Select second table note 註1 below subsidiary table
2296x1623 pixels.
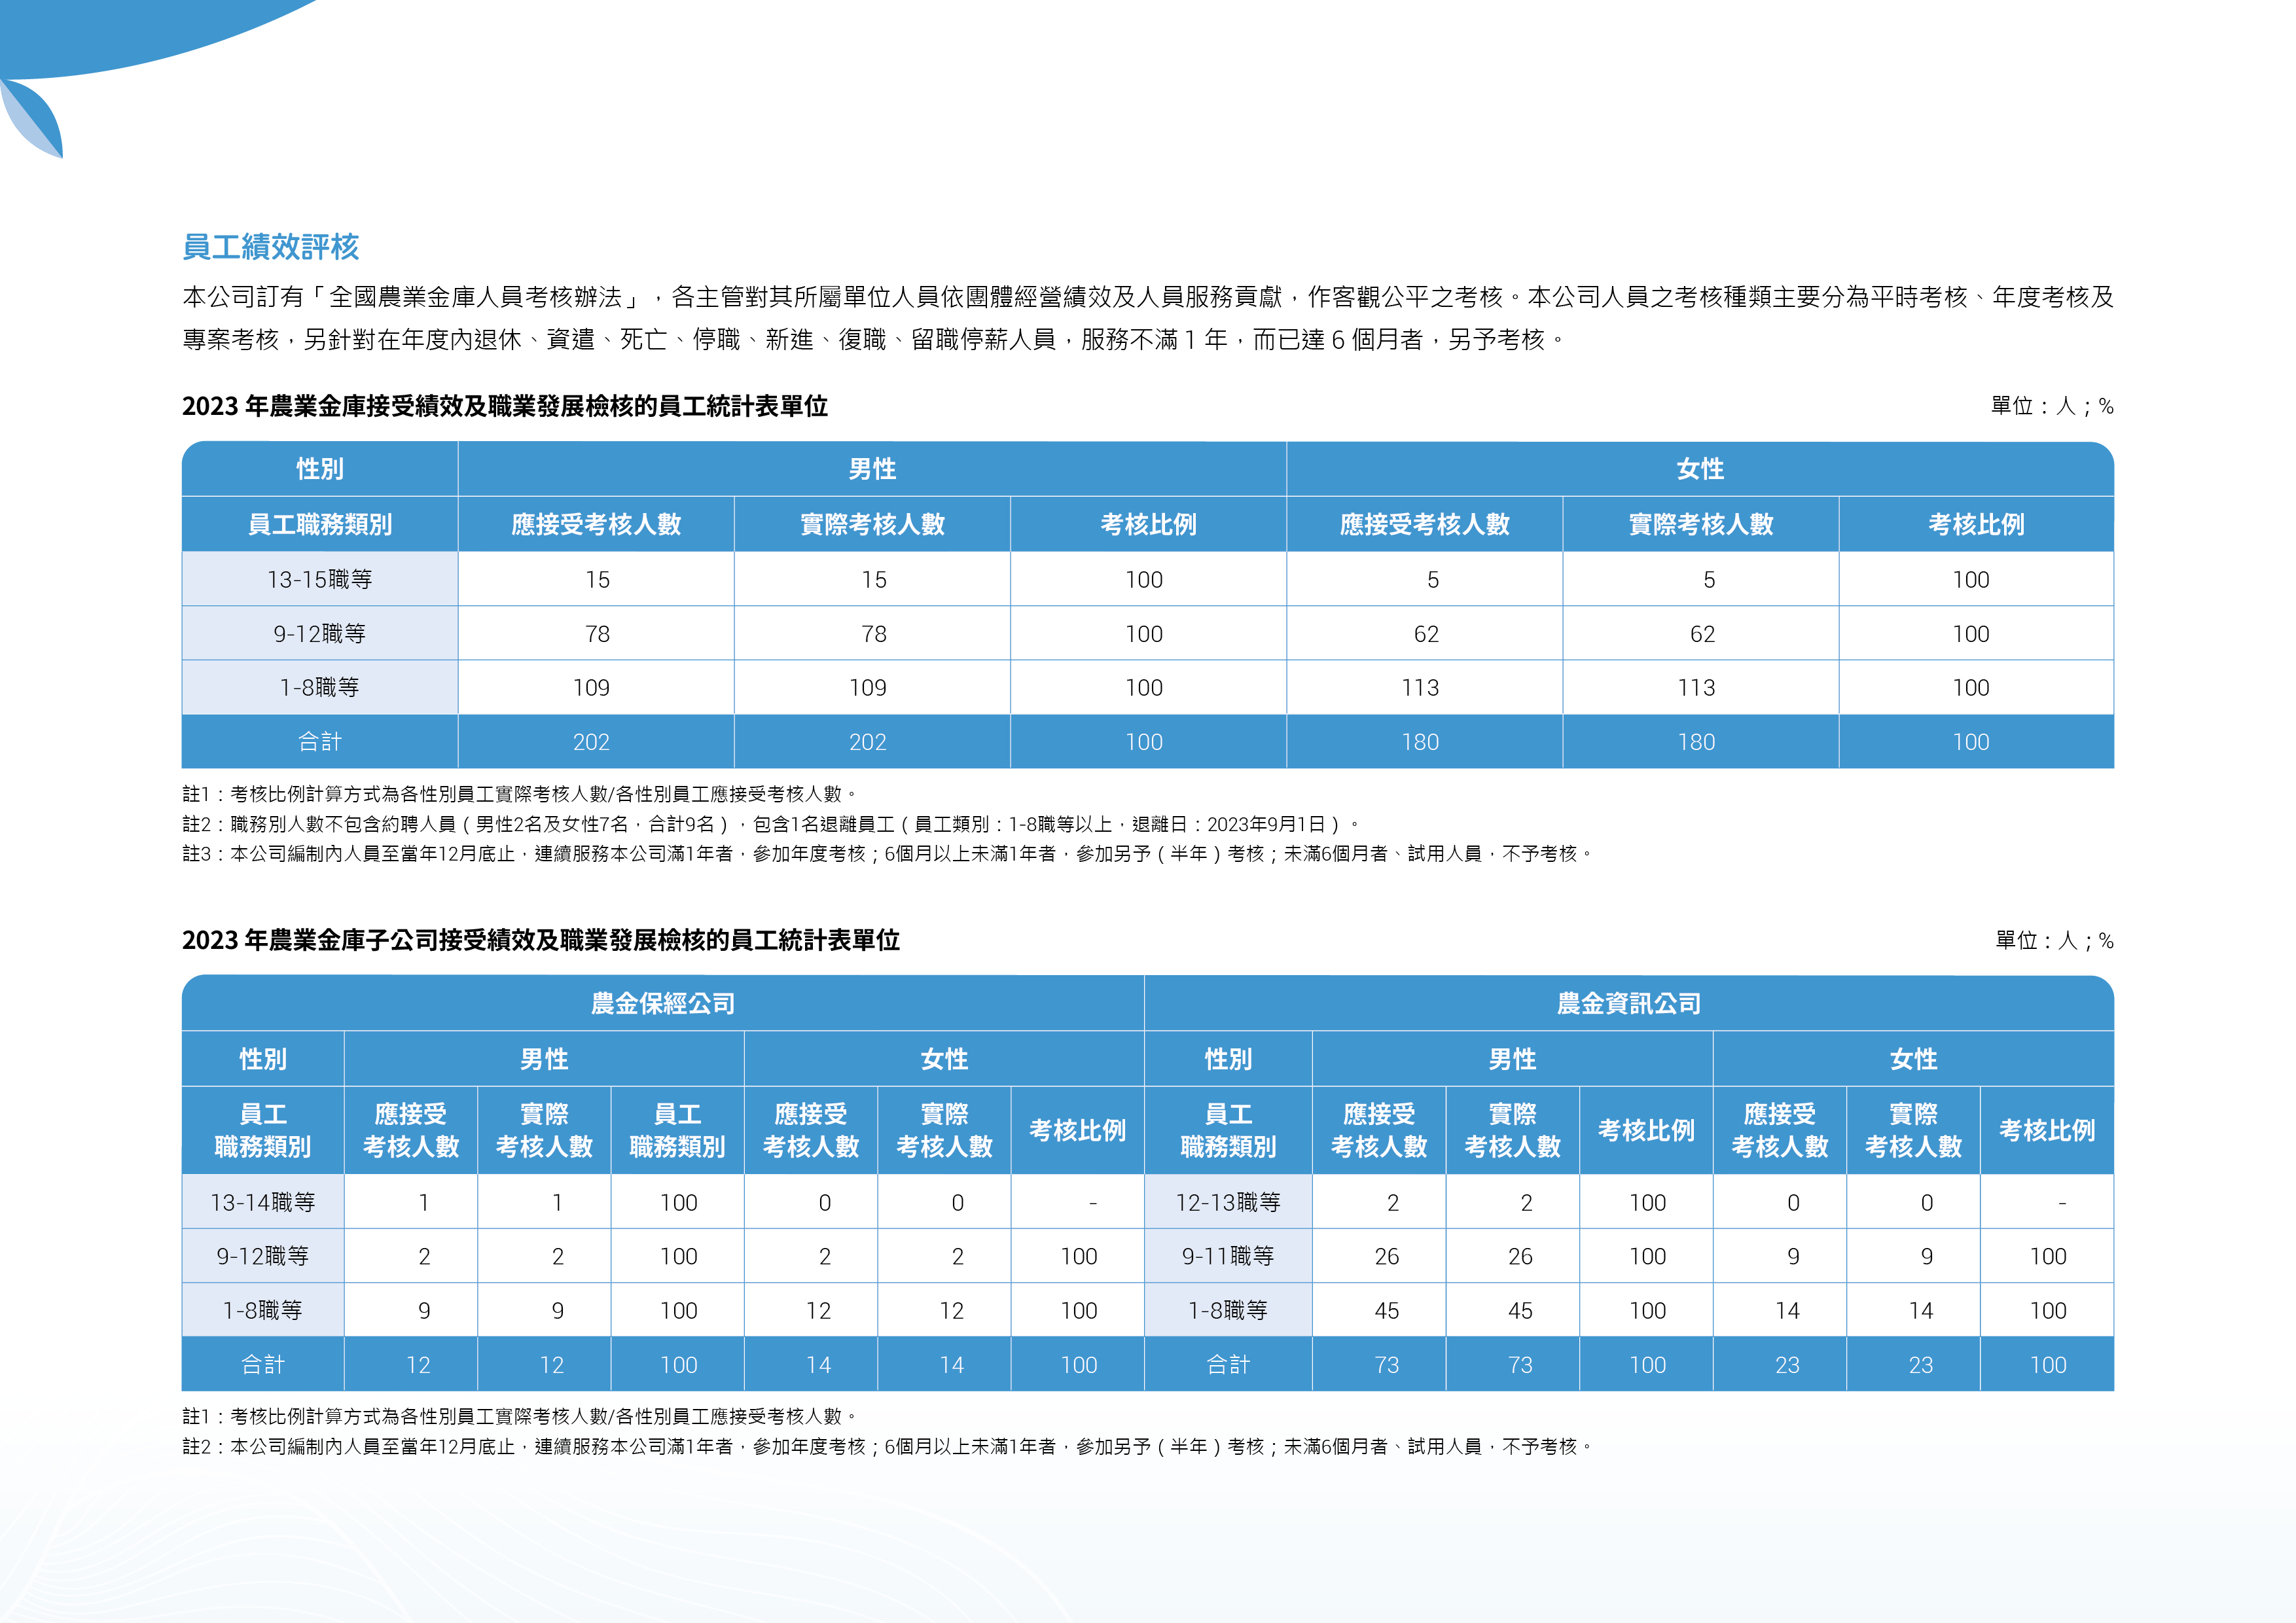pyautogui.click(x=520, y=1416)
